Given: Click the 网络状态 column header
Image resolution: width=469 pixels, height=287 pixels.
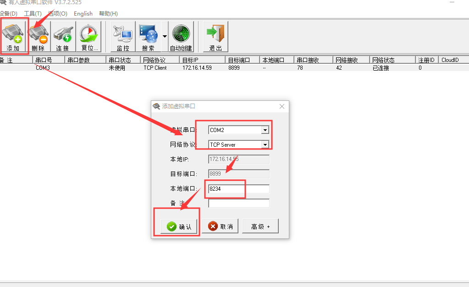Looking at the screenshot, I should (x=392, y=60).
